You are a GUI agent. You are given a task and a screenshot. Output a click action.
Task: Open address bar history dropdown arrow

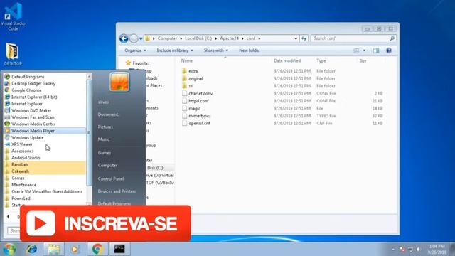point(296,38)
